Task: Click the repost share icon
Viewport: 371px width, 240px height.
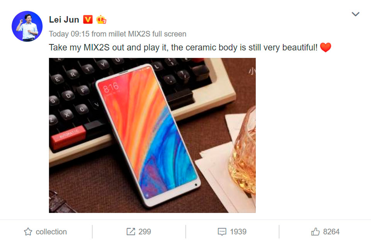Action: [x=131, y=232]
